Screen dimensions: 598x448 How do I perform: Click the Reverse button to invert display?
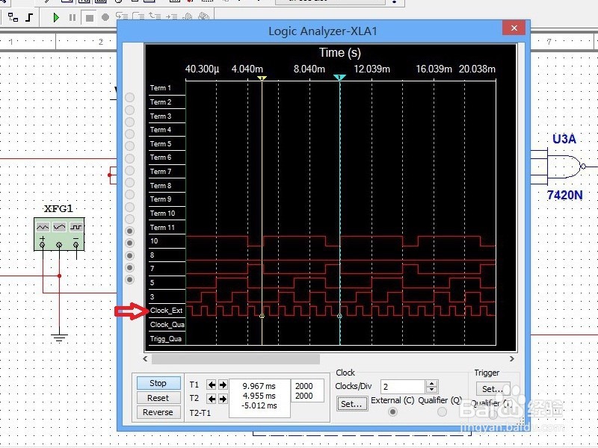tap(158, 412)
